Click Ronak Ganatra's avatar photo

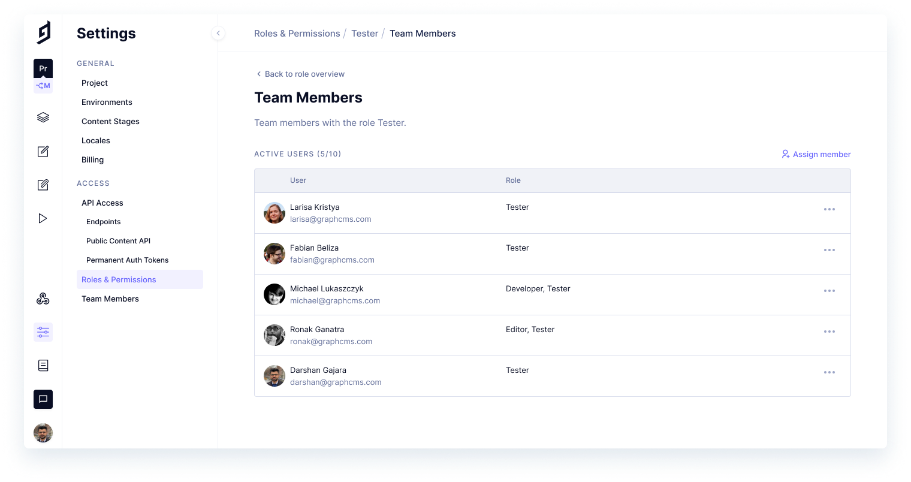coord(274,335)
